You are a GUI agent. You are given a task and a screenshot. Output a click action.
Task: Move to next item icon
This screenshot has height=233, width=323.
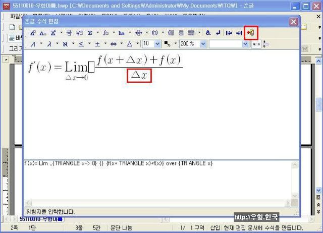pos(239,33)
